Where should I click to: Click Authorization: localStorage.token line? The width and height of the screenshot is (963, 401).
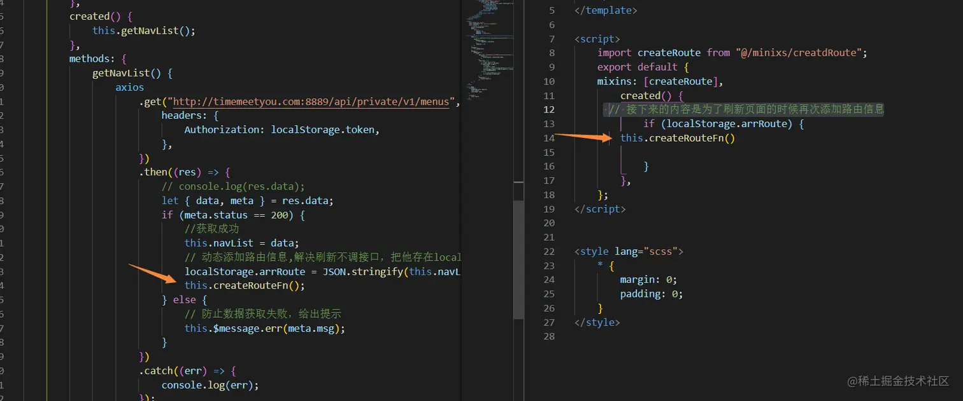tap(282, 130)
